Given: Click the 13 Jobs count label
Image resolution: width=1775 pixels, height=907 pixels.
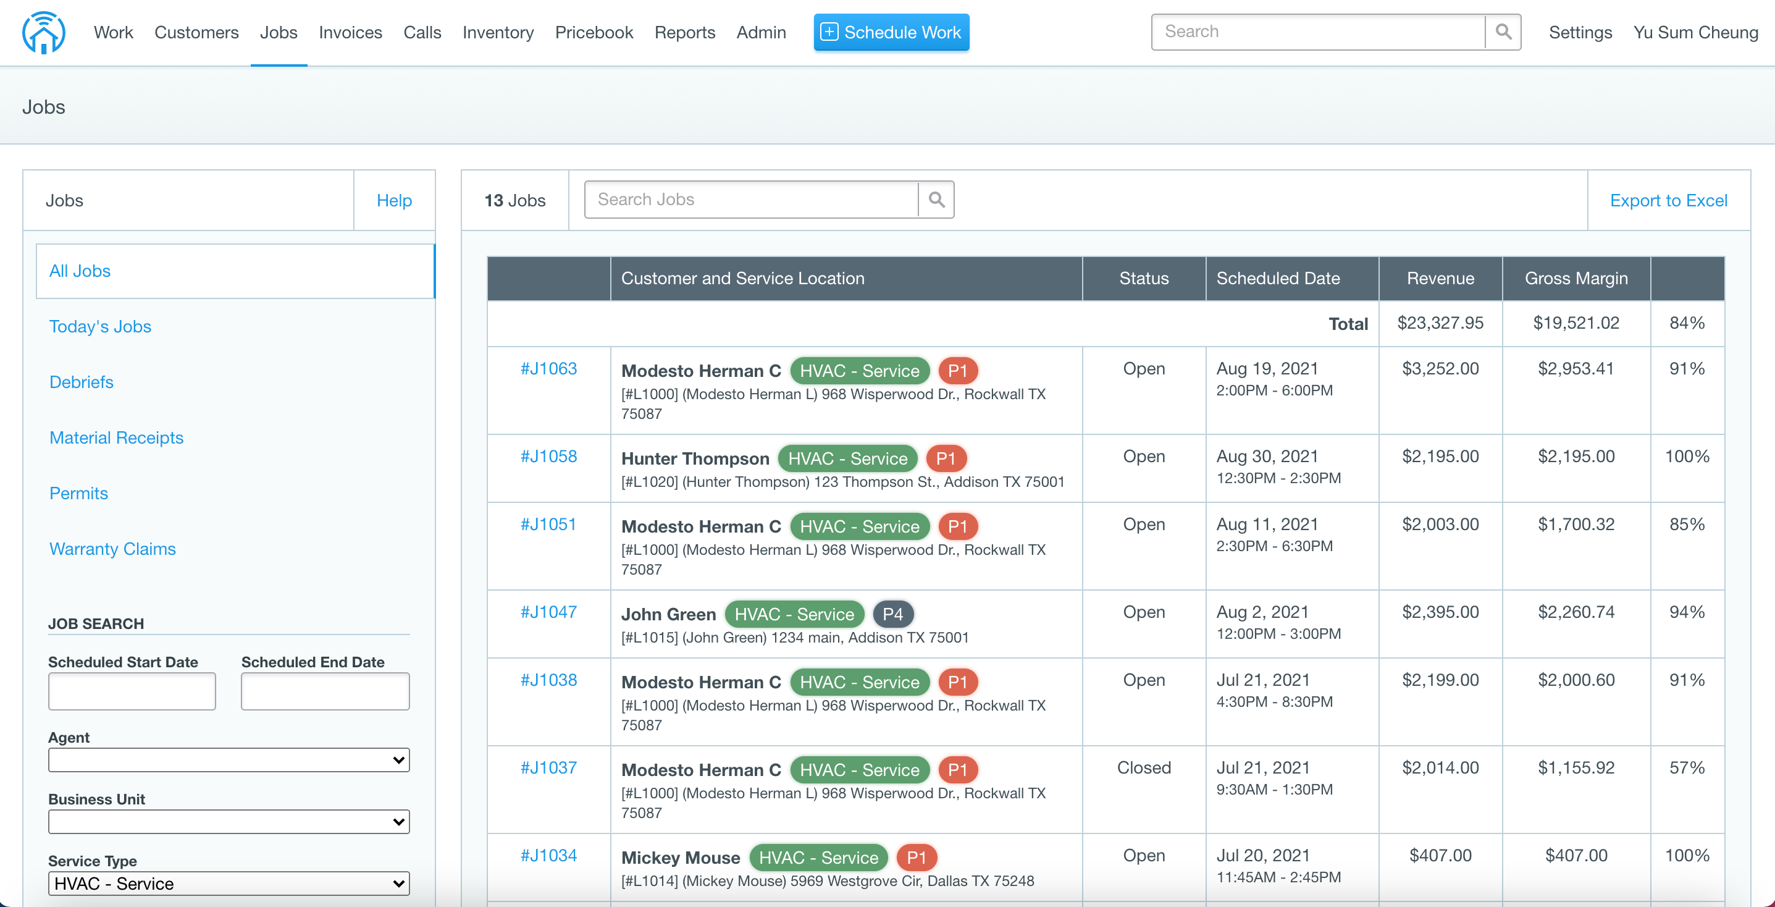Looking at the screenshot, I should (514, 201).
